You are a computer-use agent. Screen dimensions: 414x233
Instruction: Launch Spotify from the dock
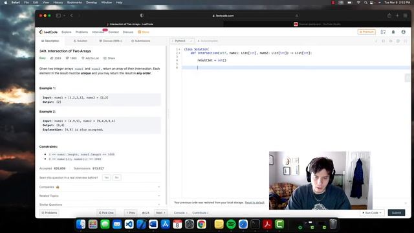tap(231, 225)
